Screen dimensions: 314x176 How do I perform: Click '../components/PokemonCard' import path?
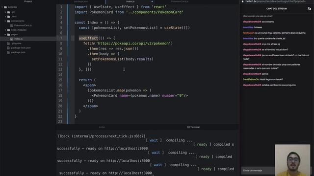155,12
